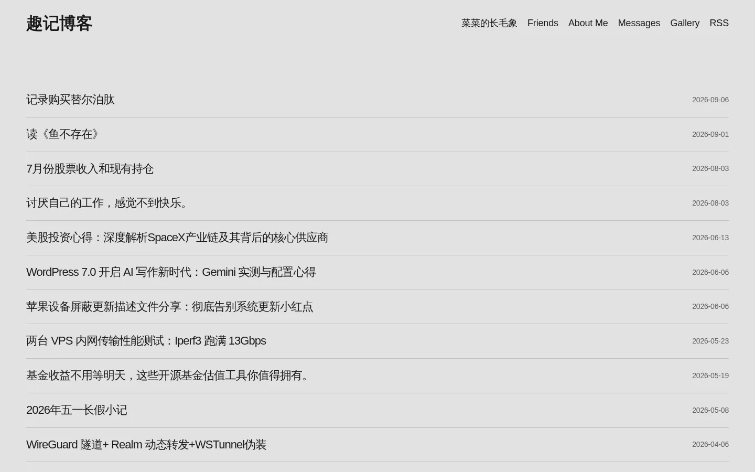Read 2026年五一长假小记
The image size is (755, 472).
click(77, 410)
